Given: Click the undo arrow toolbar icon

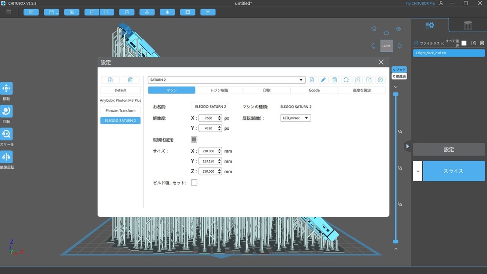Looking at the screenshot, I should point(92,12).
